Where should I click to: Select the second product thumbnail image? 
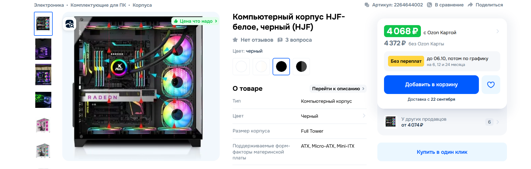[x=43, y=49]
